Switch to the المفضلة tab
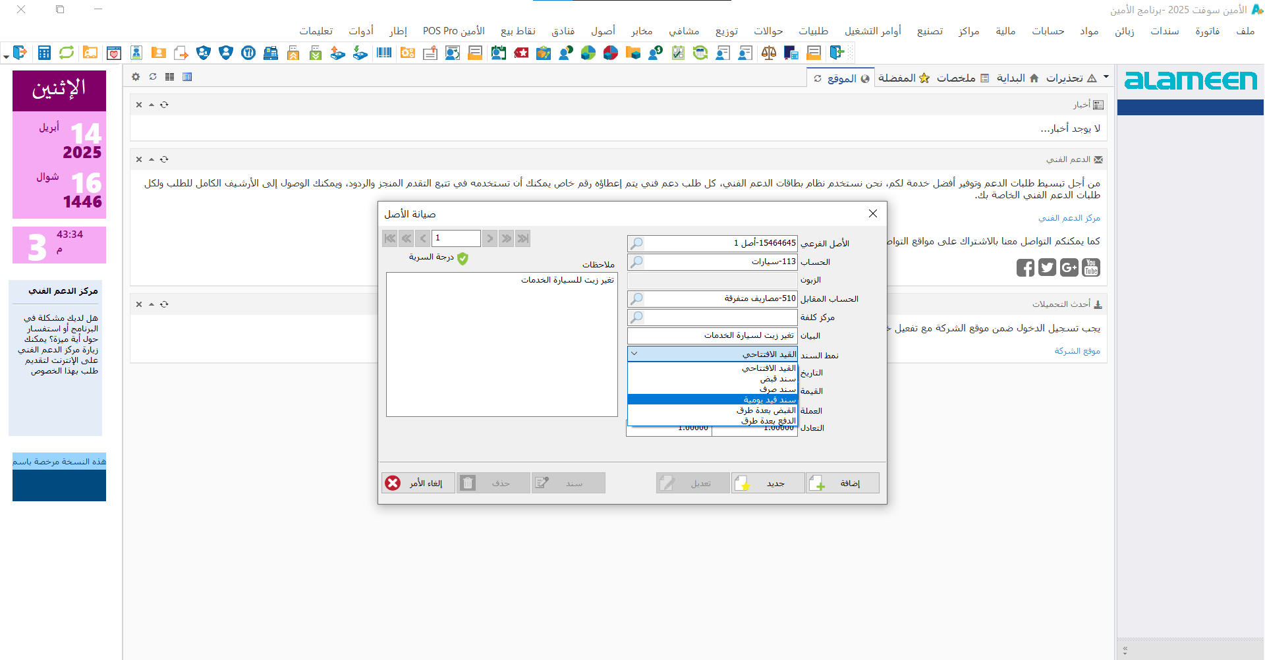Viewport: 1265px width, 660px height. (x=903, y=78)
